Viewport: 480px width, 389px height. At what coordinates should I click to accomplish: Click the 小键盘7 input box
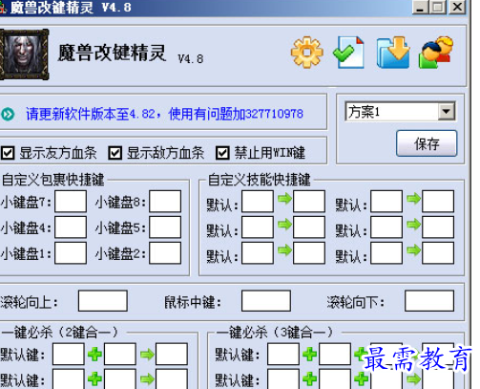click(x=71, y=202)
